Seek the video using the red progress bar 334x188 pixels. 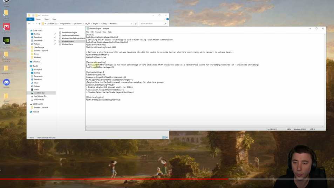click(114, 179)
